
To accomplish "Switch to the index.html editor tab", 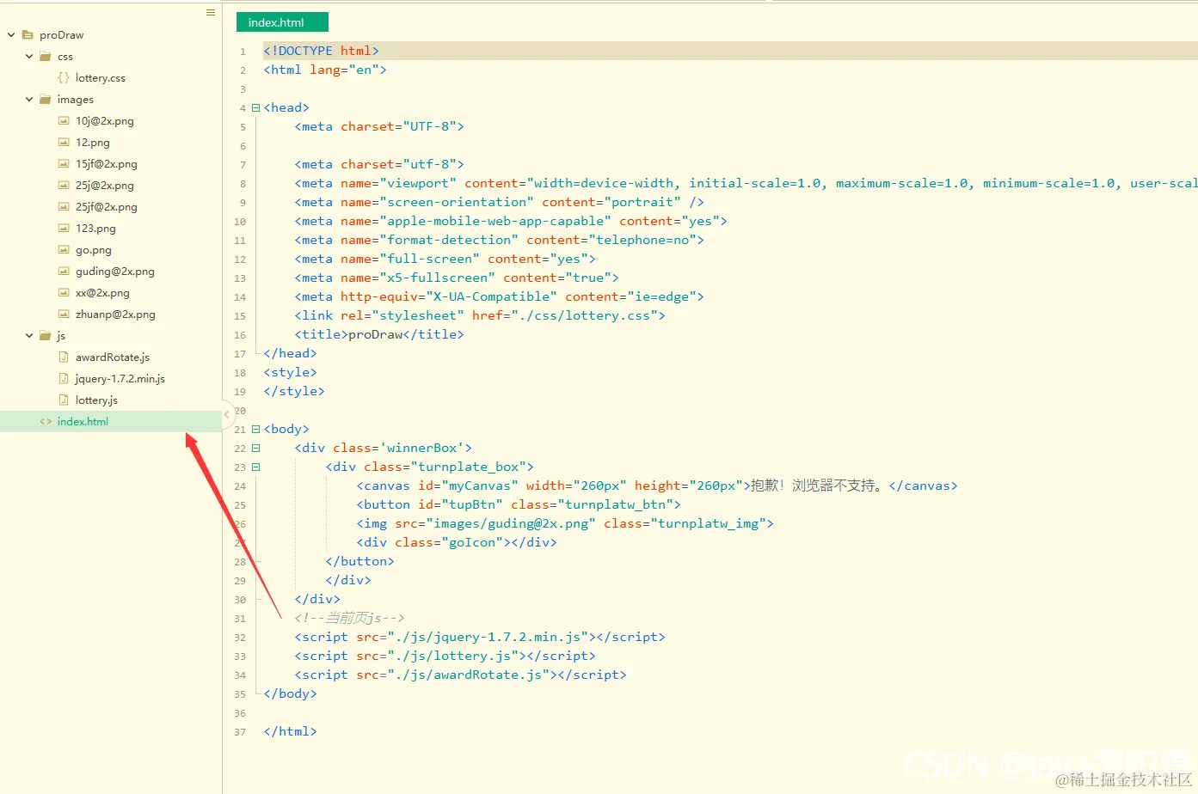I will coord(282,22).
